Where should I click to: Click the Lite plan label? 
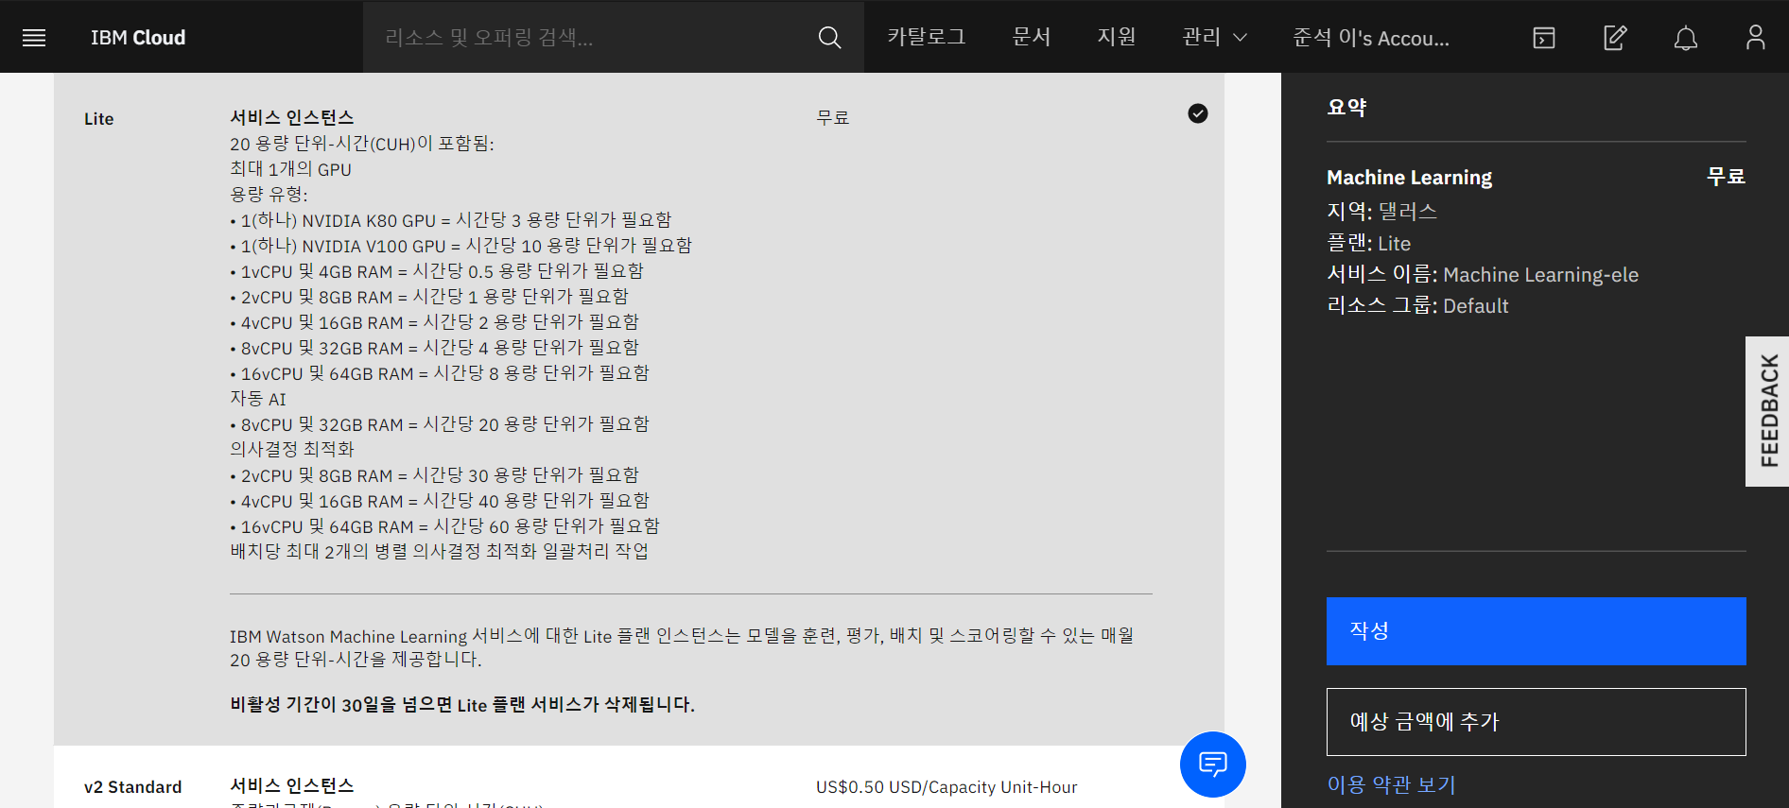point(99,119)
